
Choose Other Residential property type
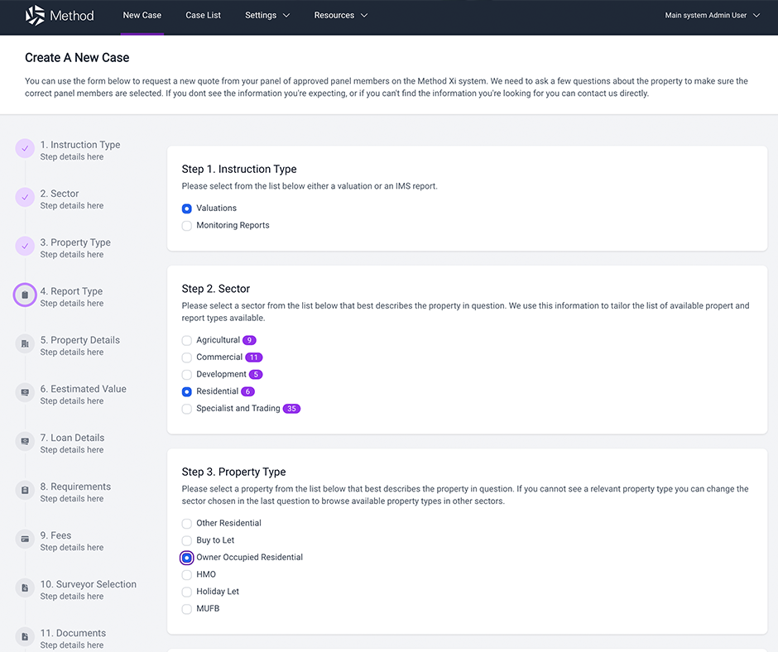click(x=186, y=524)
